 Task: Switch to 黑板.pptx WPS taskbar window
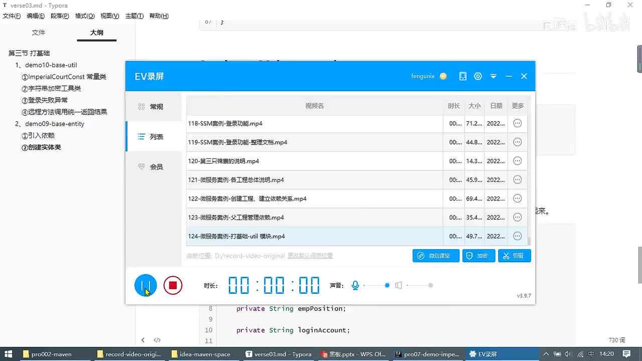tap(354, 354)
